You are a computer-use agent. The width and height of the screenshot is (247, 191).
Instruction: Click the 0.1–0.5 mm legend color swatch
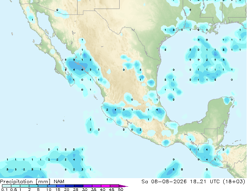click(7, 186)
